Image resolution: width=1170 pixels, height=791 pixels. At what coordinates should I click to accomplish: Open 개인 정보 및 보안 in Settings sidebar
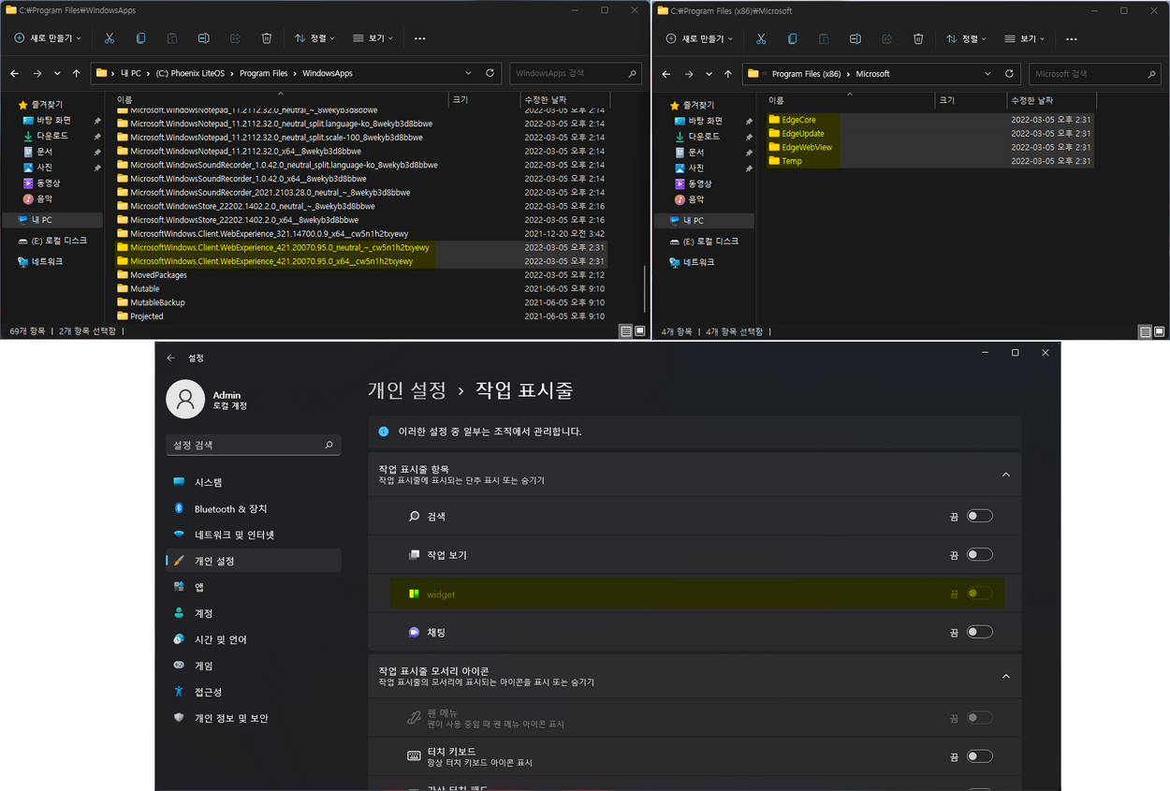pos(253,718)
